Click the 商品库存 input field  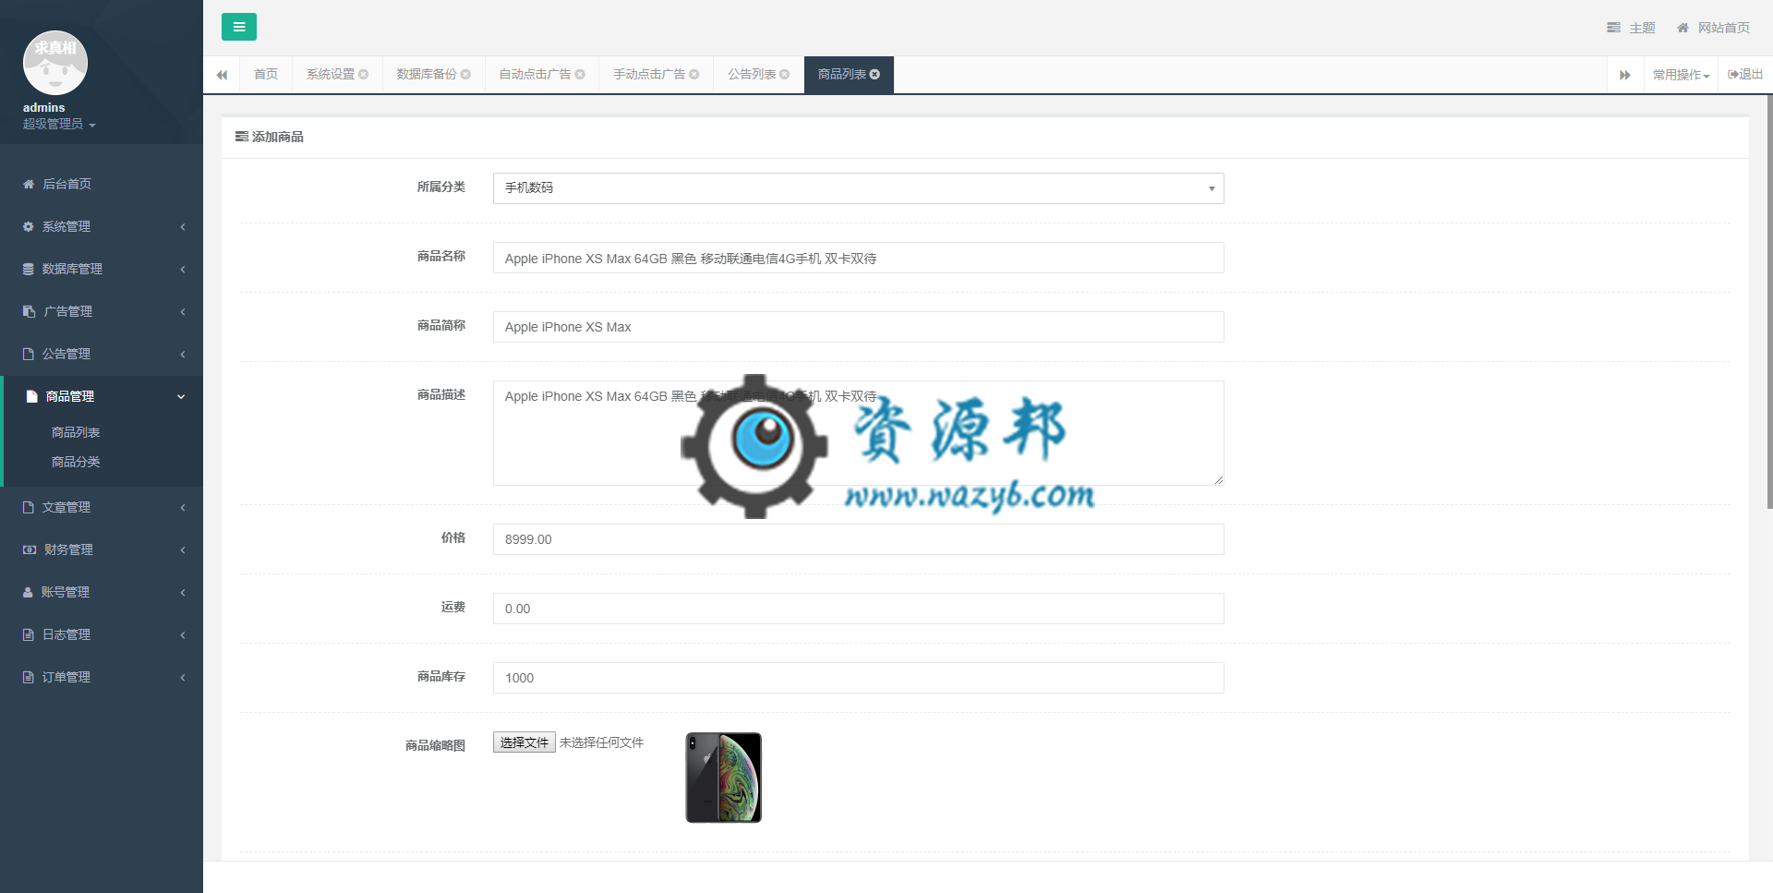tap(858, 678)
